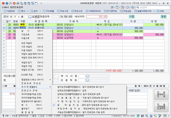The height and width of the screenshot is (118, 171).
Task: Choose 환경설정 in the context menu
Action: tap(34, 112)
